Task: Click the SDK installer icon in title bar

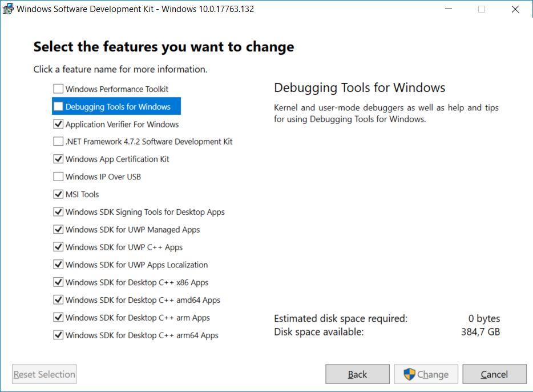Action: tap(8, 9)
